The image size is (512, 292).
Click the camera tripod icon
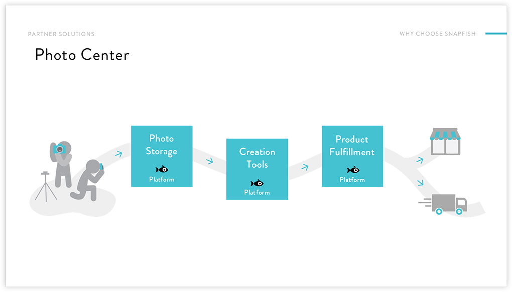click(x=46, y=186)
